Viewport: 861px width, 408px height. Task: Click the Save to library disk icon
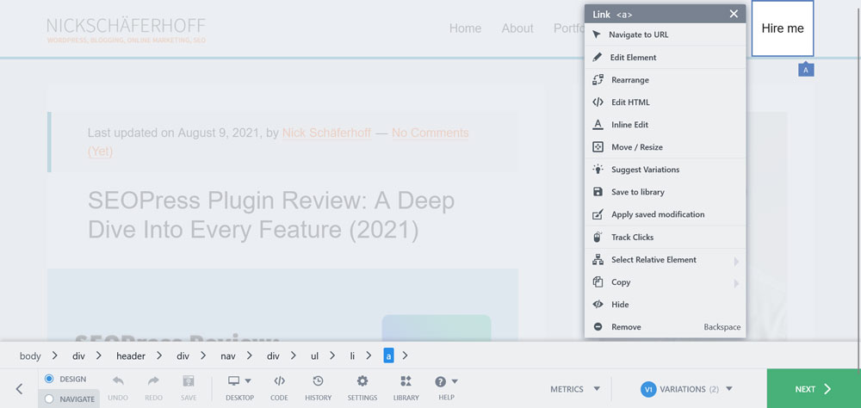pos(598,192)
